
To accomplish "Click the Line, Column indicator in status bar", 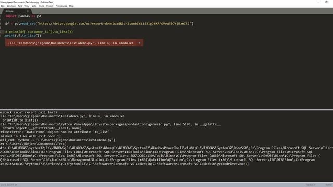I will (x=9, y=185).
